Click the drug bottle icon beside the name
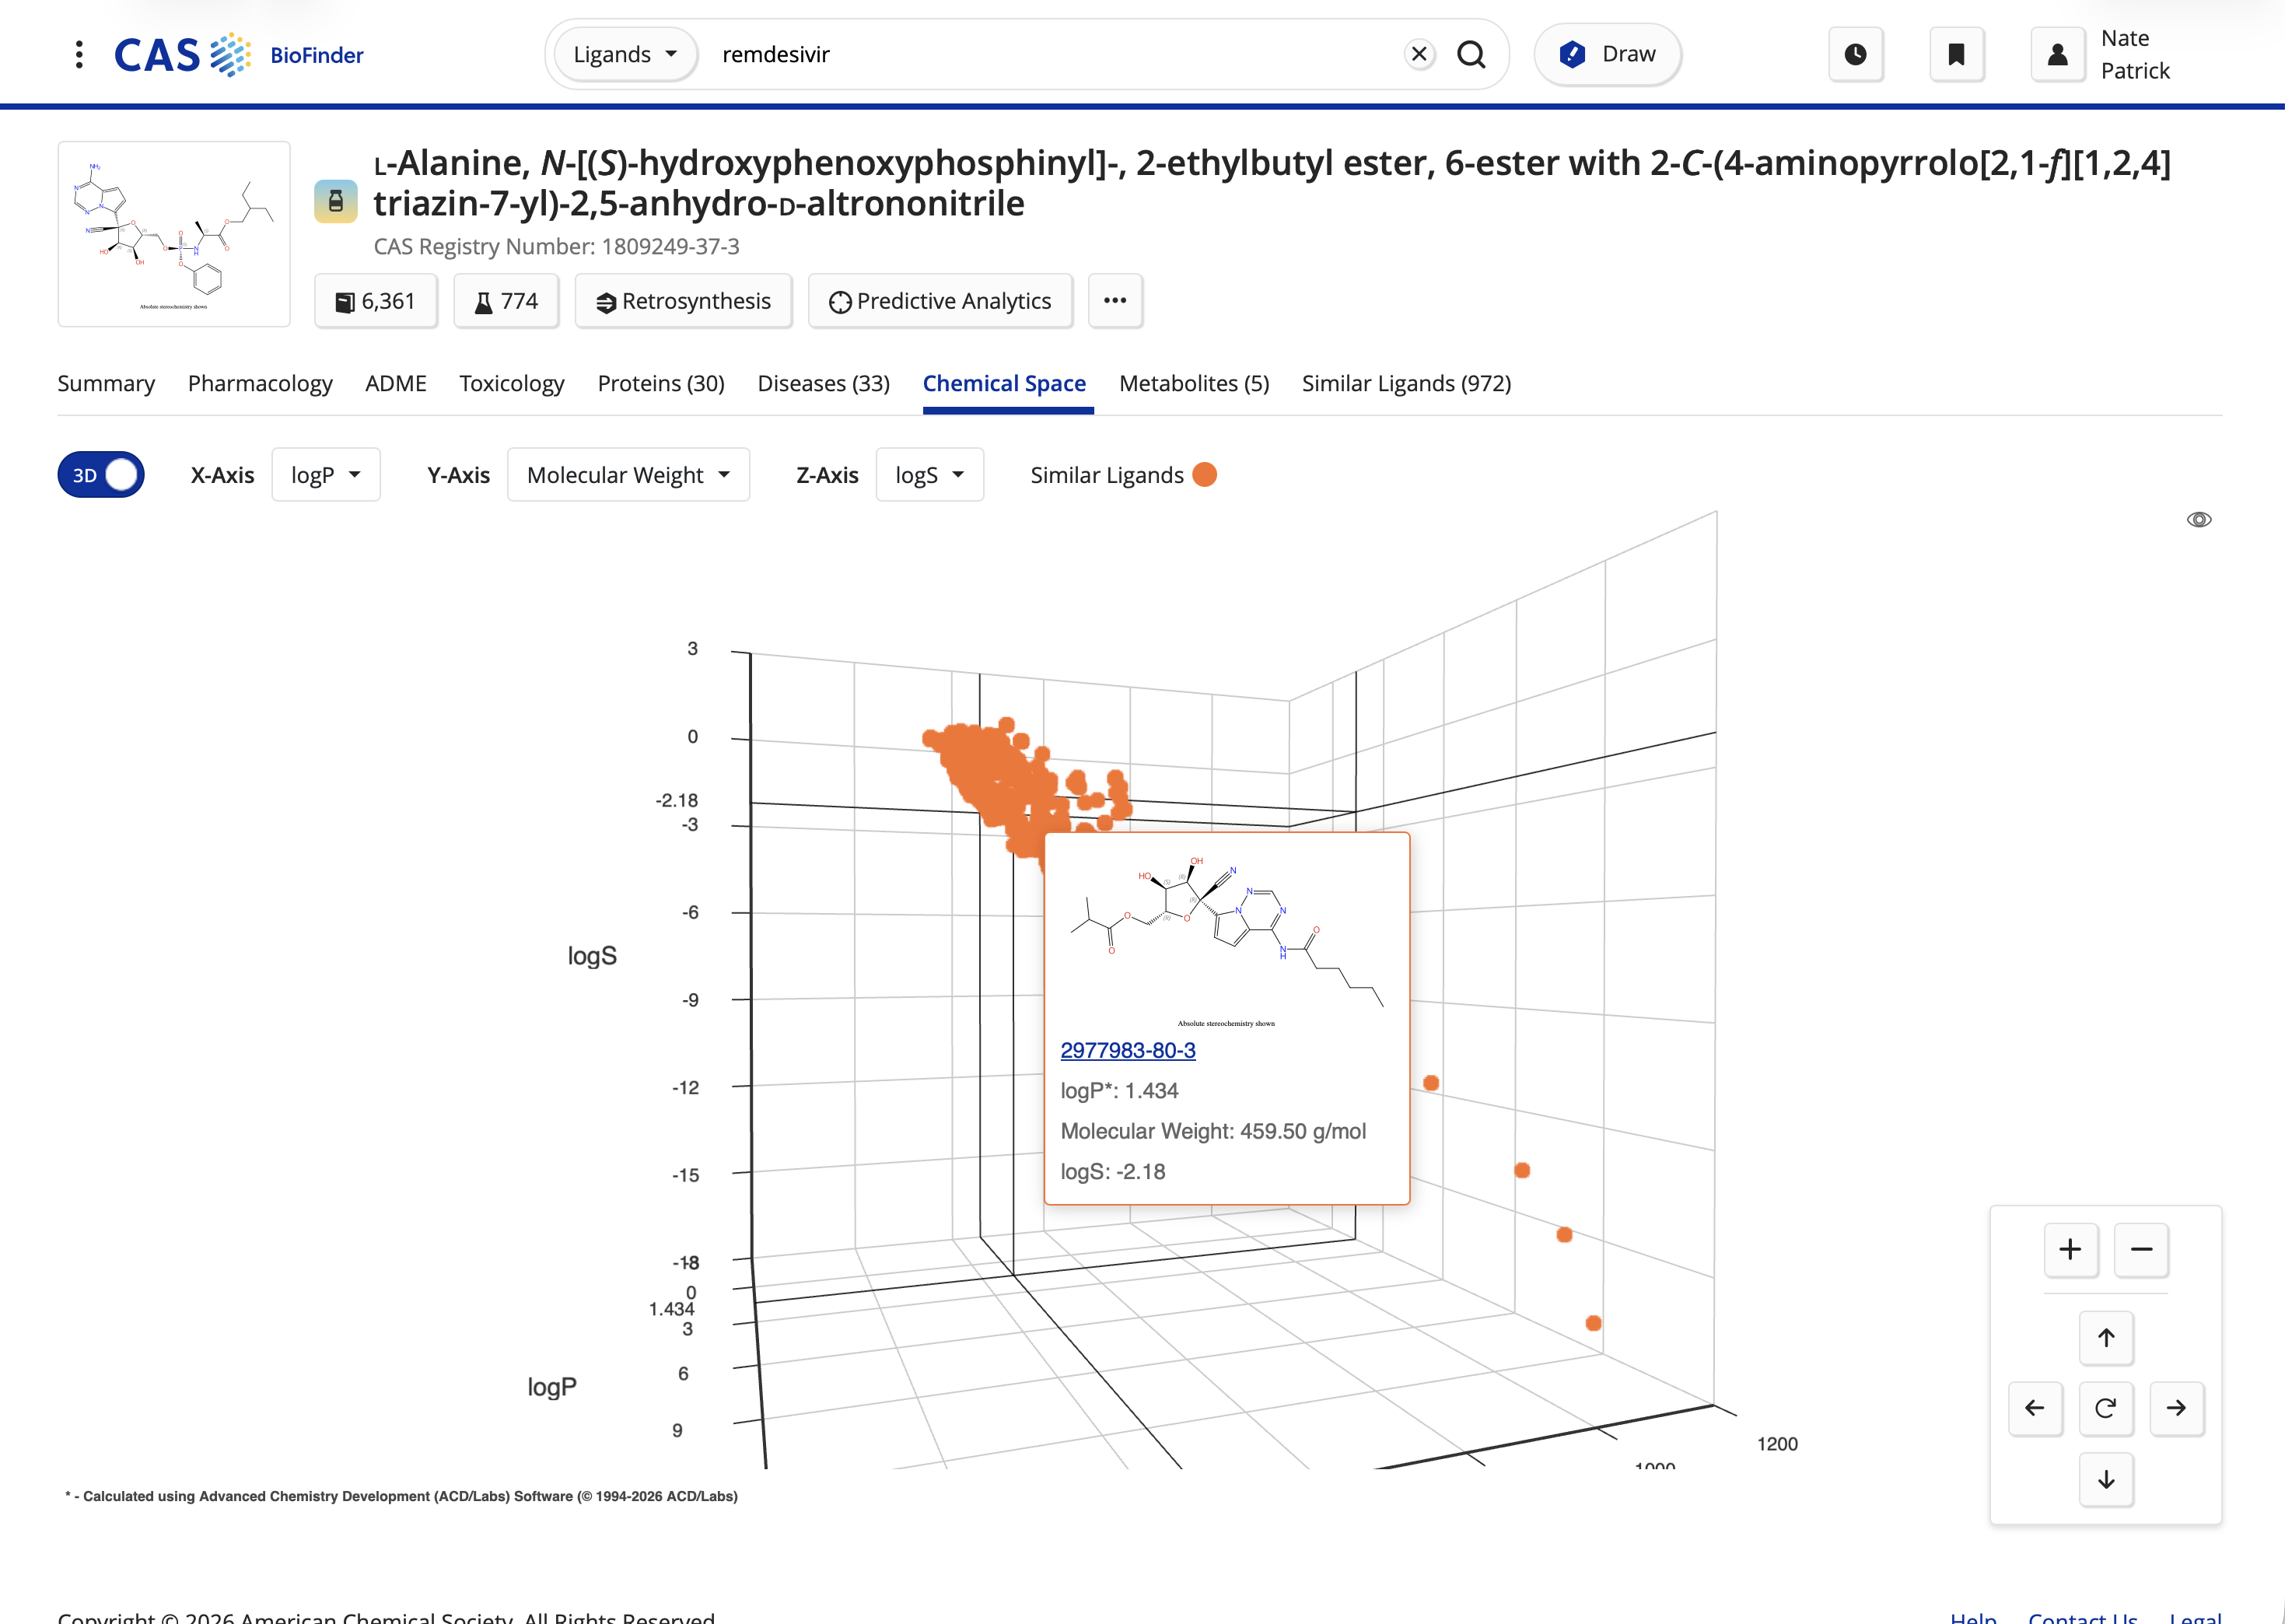Image resolution: width=2285 pixels, height=1624 pixels. point(336,202)
